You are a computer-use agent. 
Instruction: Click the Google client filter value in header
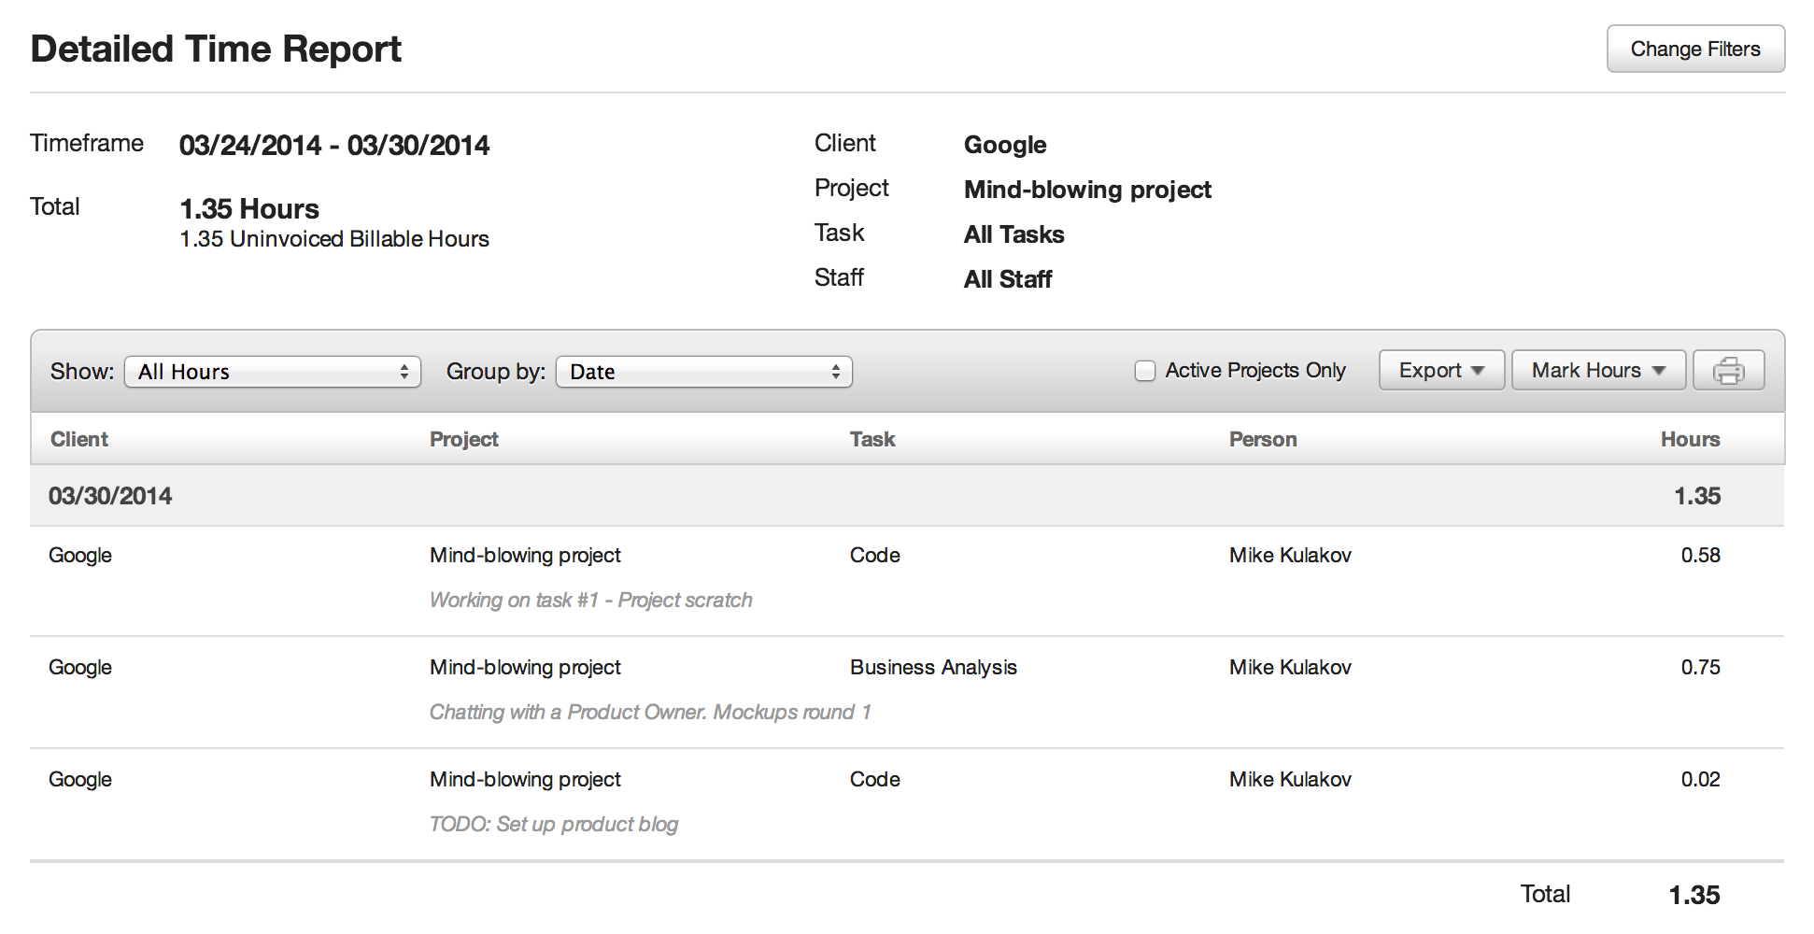(1005, 145)
